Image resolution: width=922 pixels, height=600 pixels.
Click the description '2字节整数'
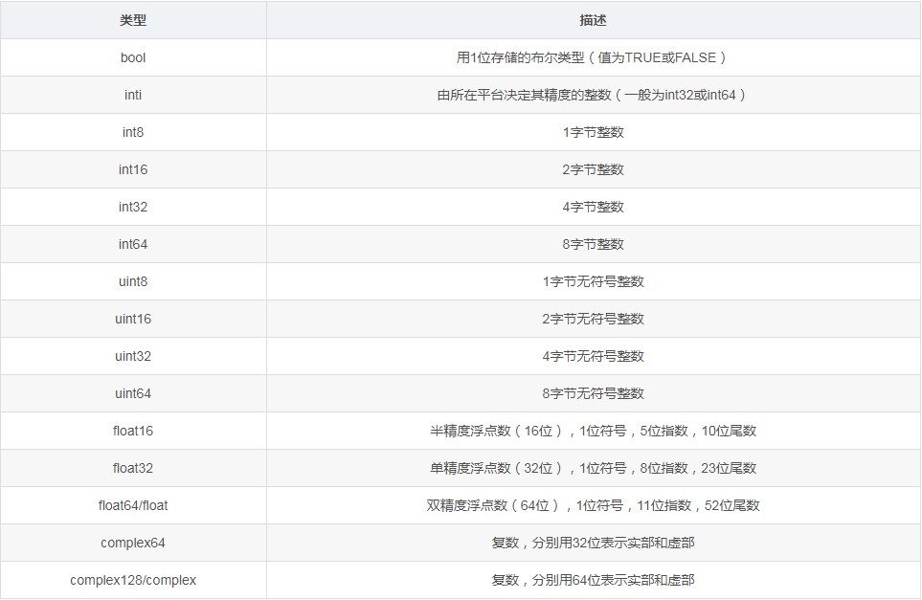[593, 169]
